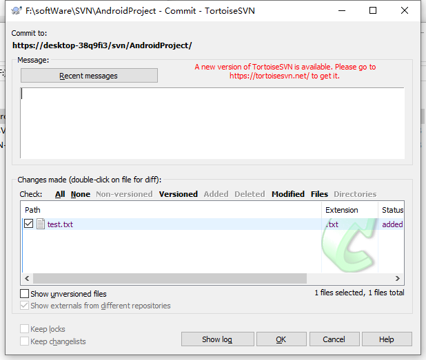Toggle the Keep changelists checkbox

(24, 341)
